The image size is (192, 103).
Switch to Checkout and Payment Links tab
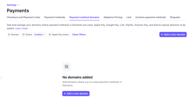click(23, 17)
